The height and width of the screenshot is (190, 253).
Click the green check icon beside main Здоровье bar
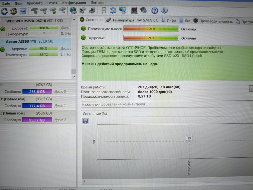(x=84, y=38)
